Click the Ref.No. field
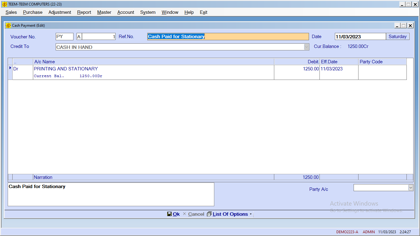This screenshot has height=236, width=420. pyautogui.click(x=228, y=37)
